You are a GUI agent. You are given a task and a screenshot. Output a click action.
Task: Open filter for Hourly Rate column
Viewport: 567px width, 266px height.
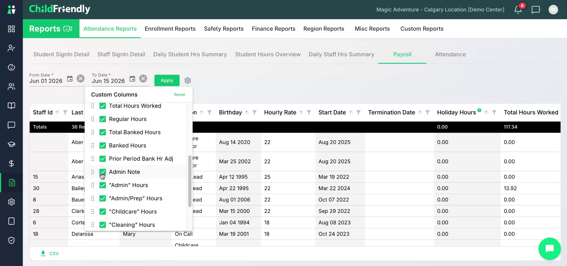309,112
